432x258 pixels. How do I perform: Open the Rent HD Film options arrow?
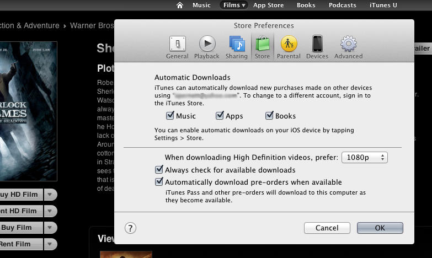pyautogui.click(x=50, y=211)
